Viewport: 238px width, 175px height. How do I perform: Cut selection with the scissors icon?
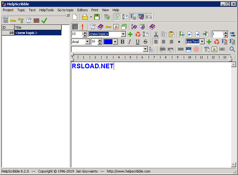tap(156, 34)
